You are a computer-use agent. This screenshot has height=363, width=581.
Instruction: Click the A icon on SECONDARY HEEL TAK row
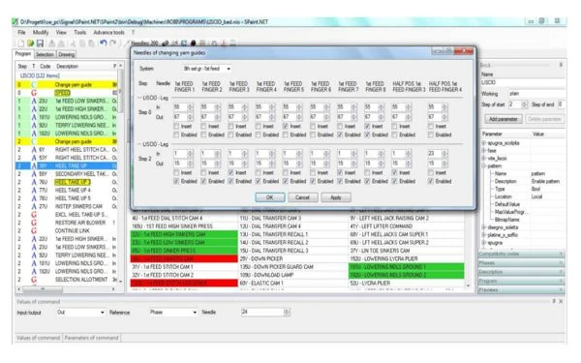(34, 173)
